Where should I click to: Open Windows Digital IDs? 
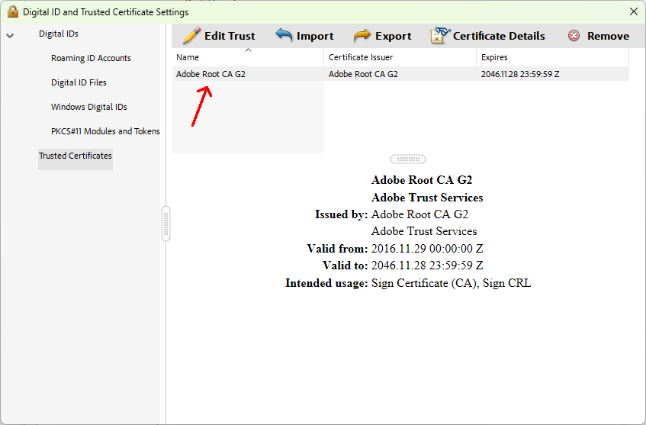tap(88, 107)
